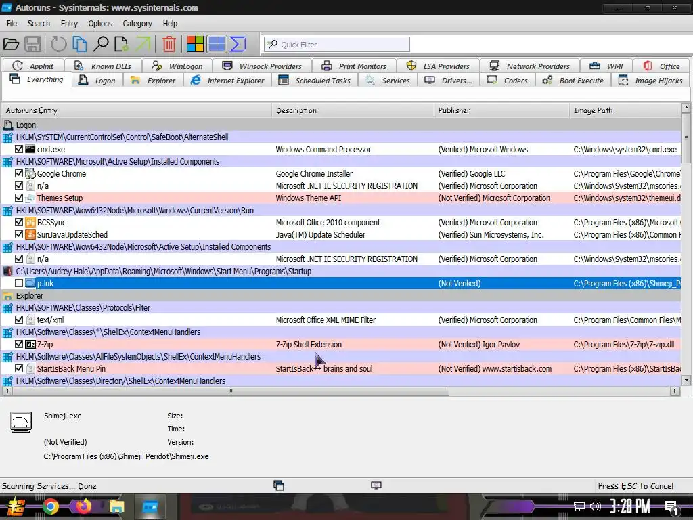The image size is (693, 520).
Task: Open the Help menu
Action: click(170, 24)
